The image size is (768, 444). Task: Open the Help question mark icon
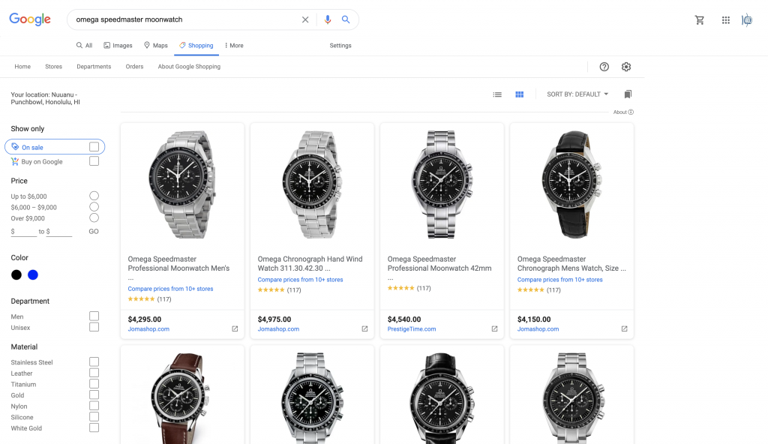pos(604,67)
